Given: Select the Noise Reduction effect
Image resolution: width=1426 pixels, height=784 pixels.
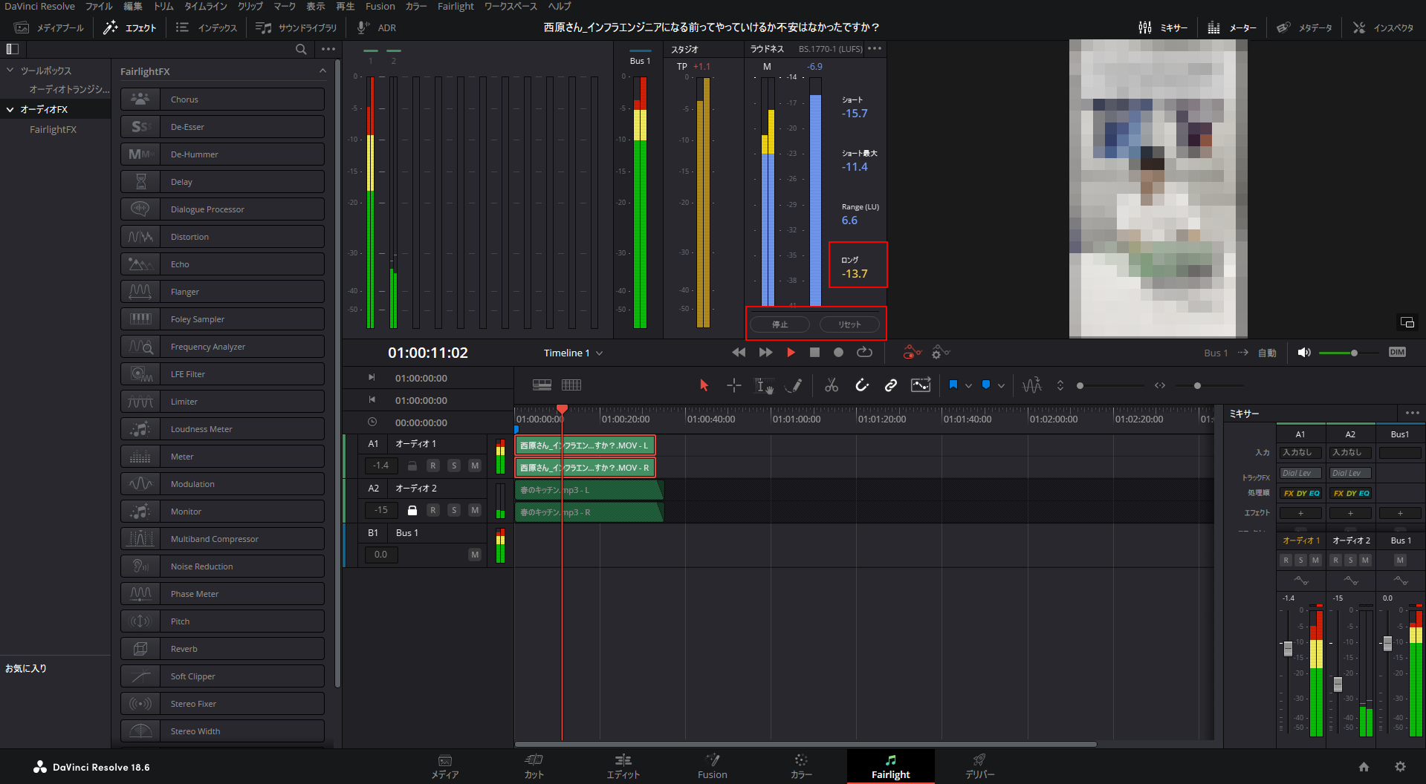Looking at the screenshot, I should (x=223, y=566).
